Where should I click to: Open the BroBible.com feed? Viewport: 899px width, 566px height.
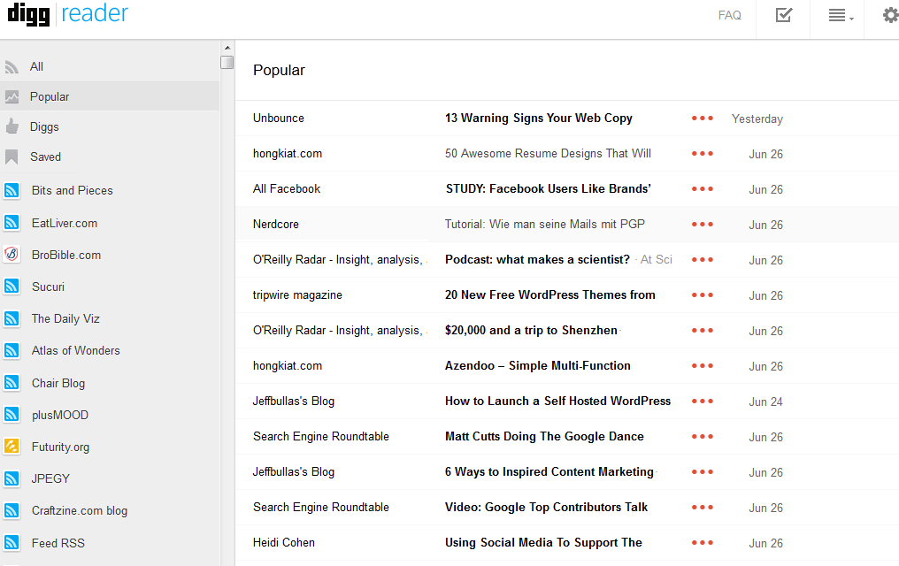66,255
